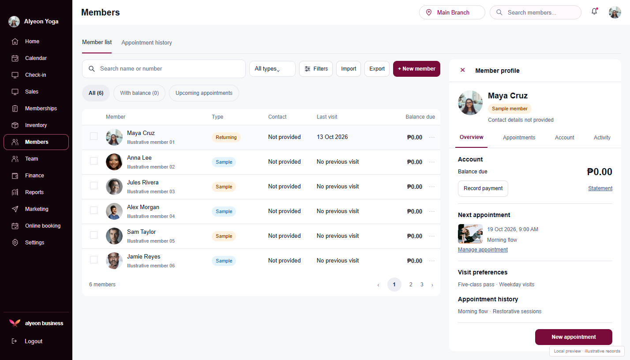Screen dimensions: 630x360
Task: Open the notifications bell
Action: (594, 12)
